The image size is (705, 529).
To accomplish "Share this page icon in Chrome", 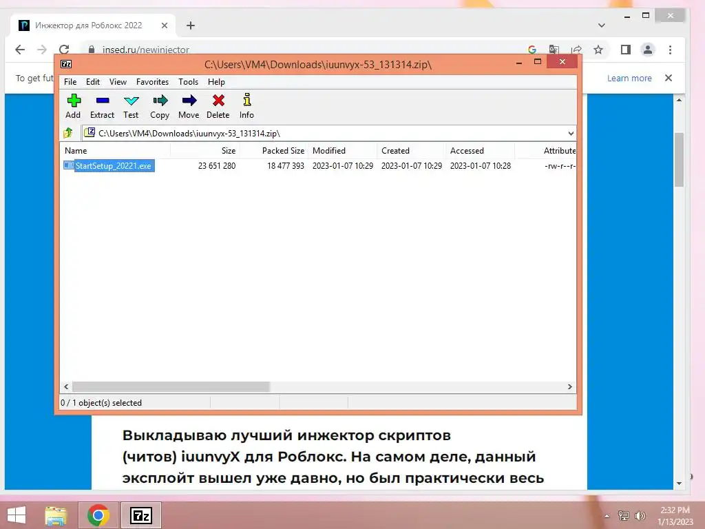I will [x=576, y=50].
